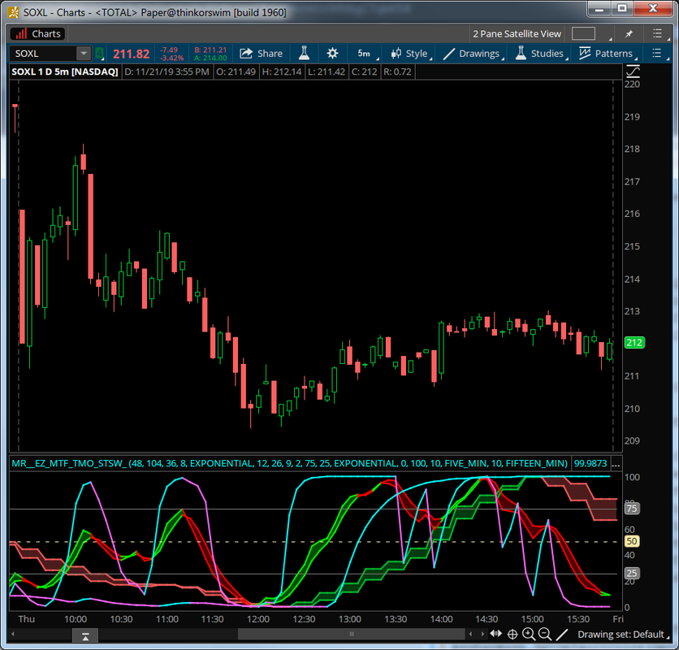Click the green link color badge
Screen dimensions: 679x650
point(100,54)
